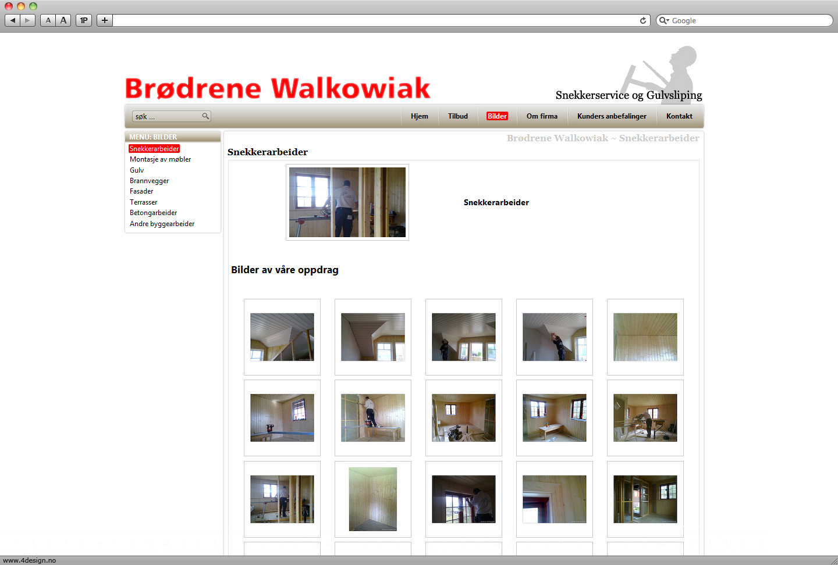The width and height of the screenshot is (838, 565).
Task: Open the Fasader category
Action: point(141,191)
